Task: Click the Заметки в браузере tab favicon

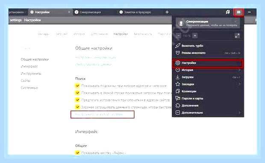Action: 121,12
